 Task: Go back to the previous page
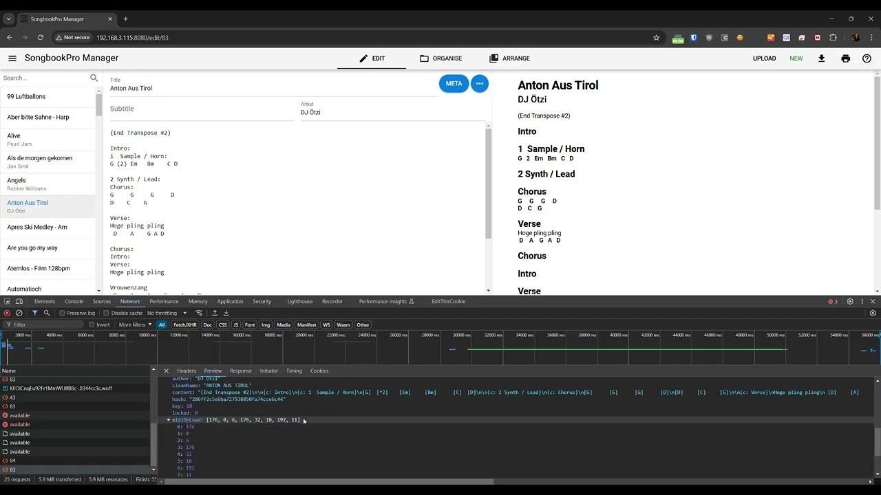pyautogui.click(x=10, y=38)
